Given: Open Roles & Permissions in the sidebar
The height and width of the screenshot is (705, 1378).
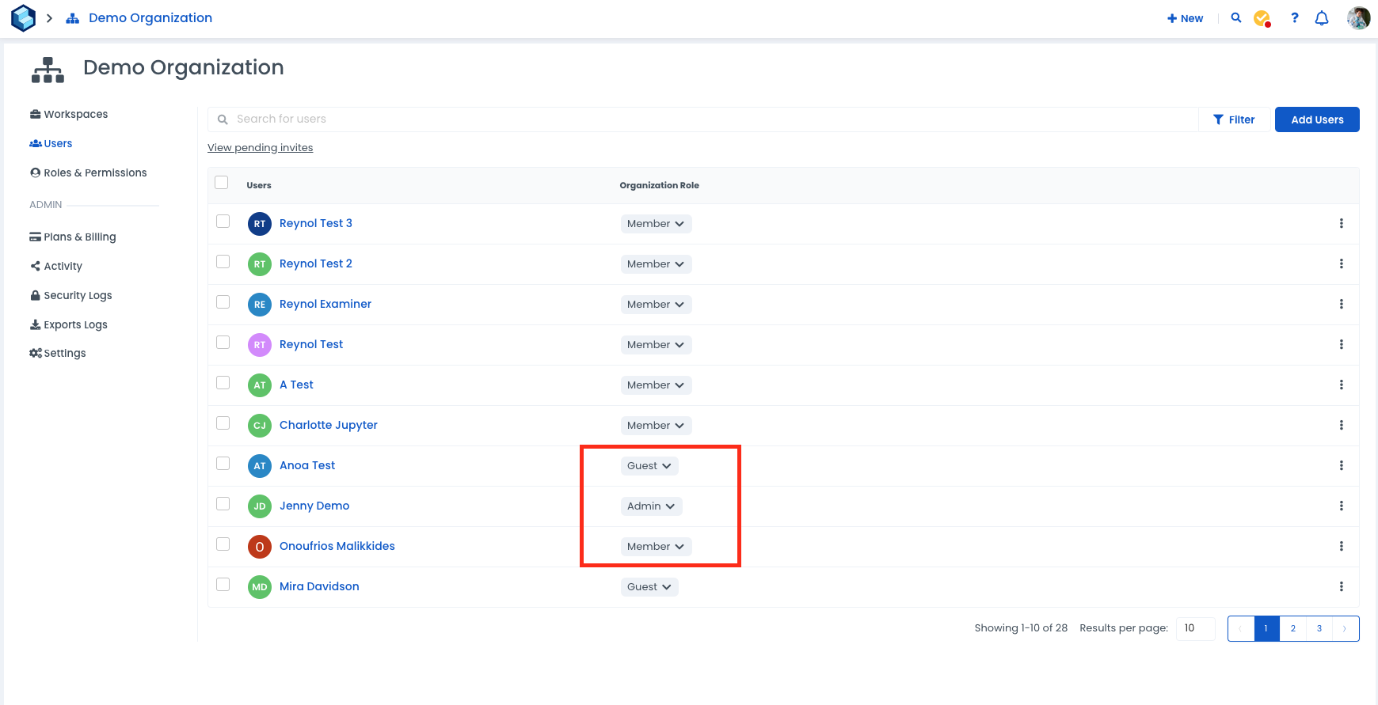Looking at the screenshot, I should pos(88,173).
